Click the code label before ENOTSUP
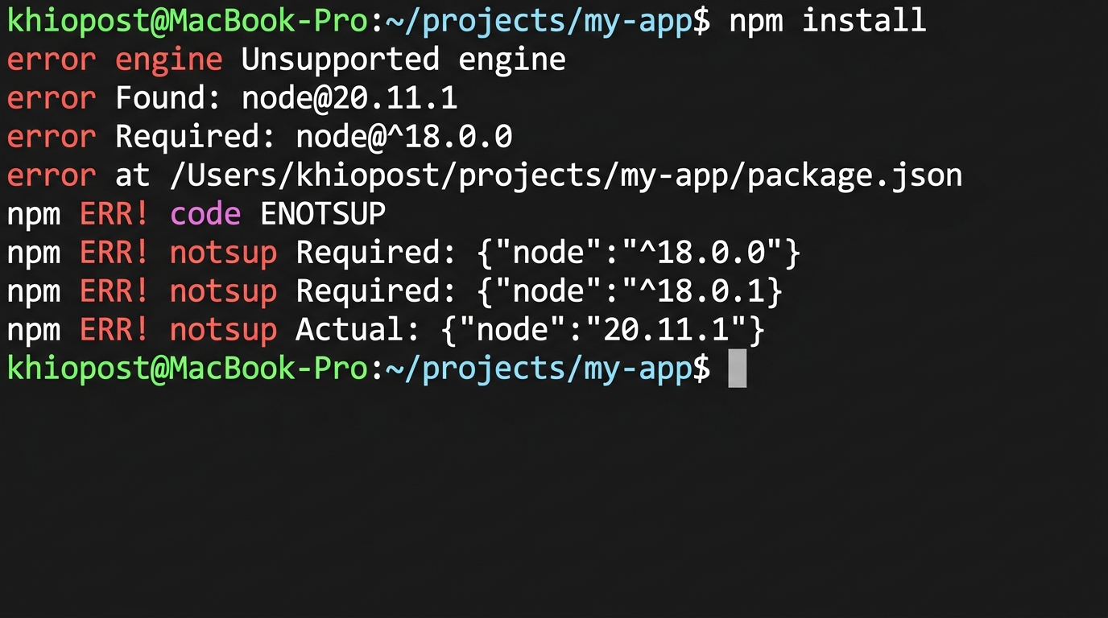The height and width of the screenshot is (618, 1108). coord(205,213)
